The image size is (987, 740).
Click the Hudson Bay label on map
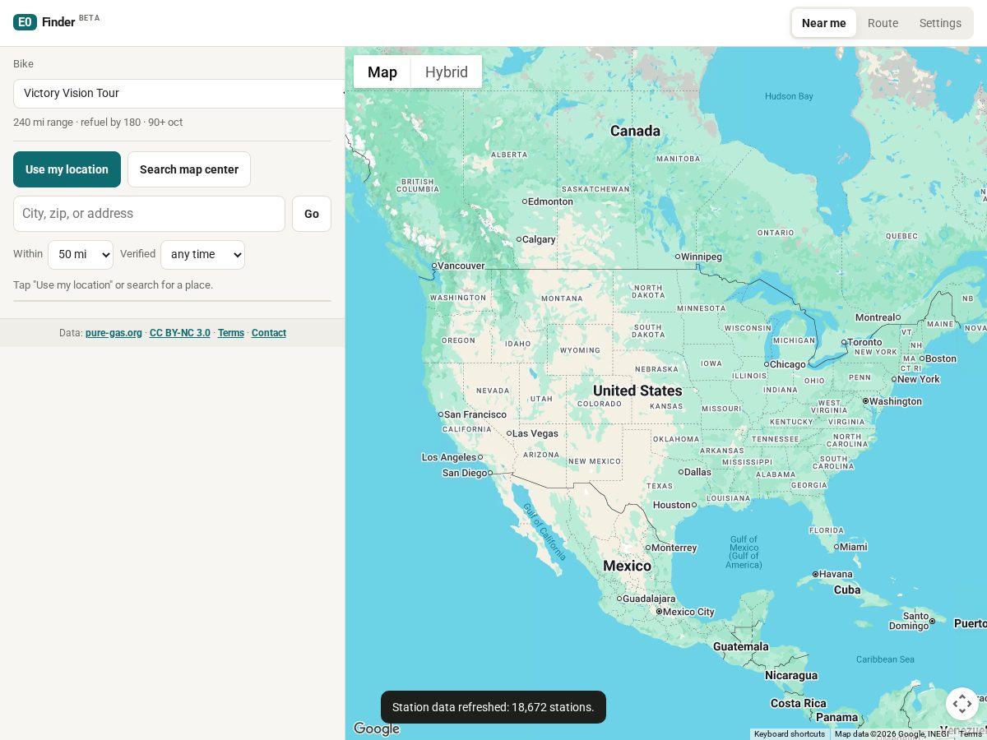coord(789,96)
